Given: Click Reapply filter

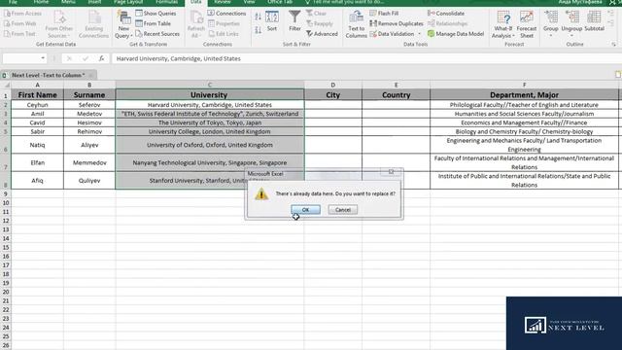Looking at the screenshot, I should click(x=320, y=23).
